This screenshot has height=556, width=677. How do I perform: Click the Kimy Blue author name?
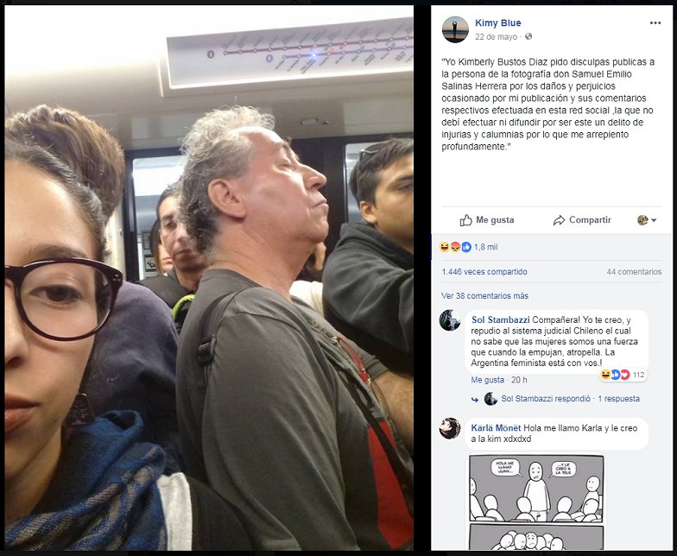[497, 22]
